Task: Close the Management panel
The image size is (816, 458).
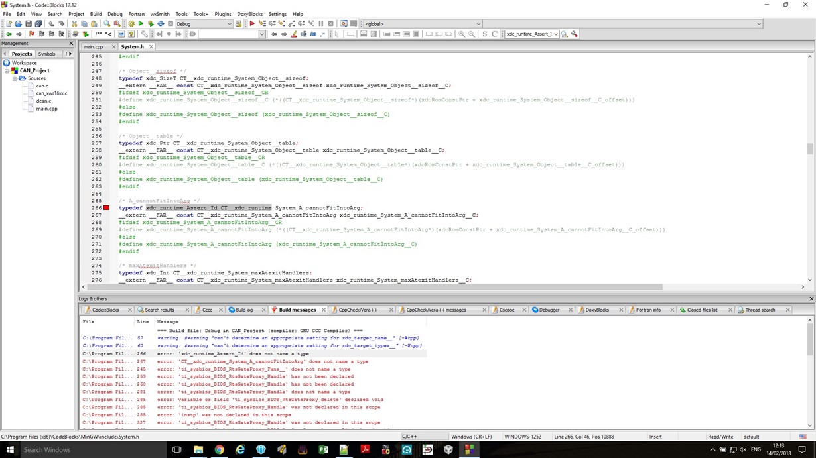Action: pos(71,43)
